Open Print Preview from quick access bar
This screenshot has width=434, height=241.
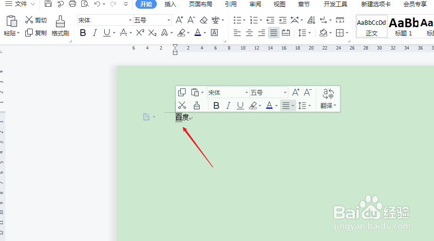click(x=85, y=4)
